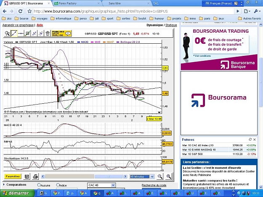Image resolution: width=263 pixels, height=197 pixels.
Task: Click the page scrollbar down arrow
Action: [x=261, y=187]
